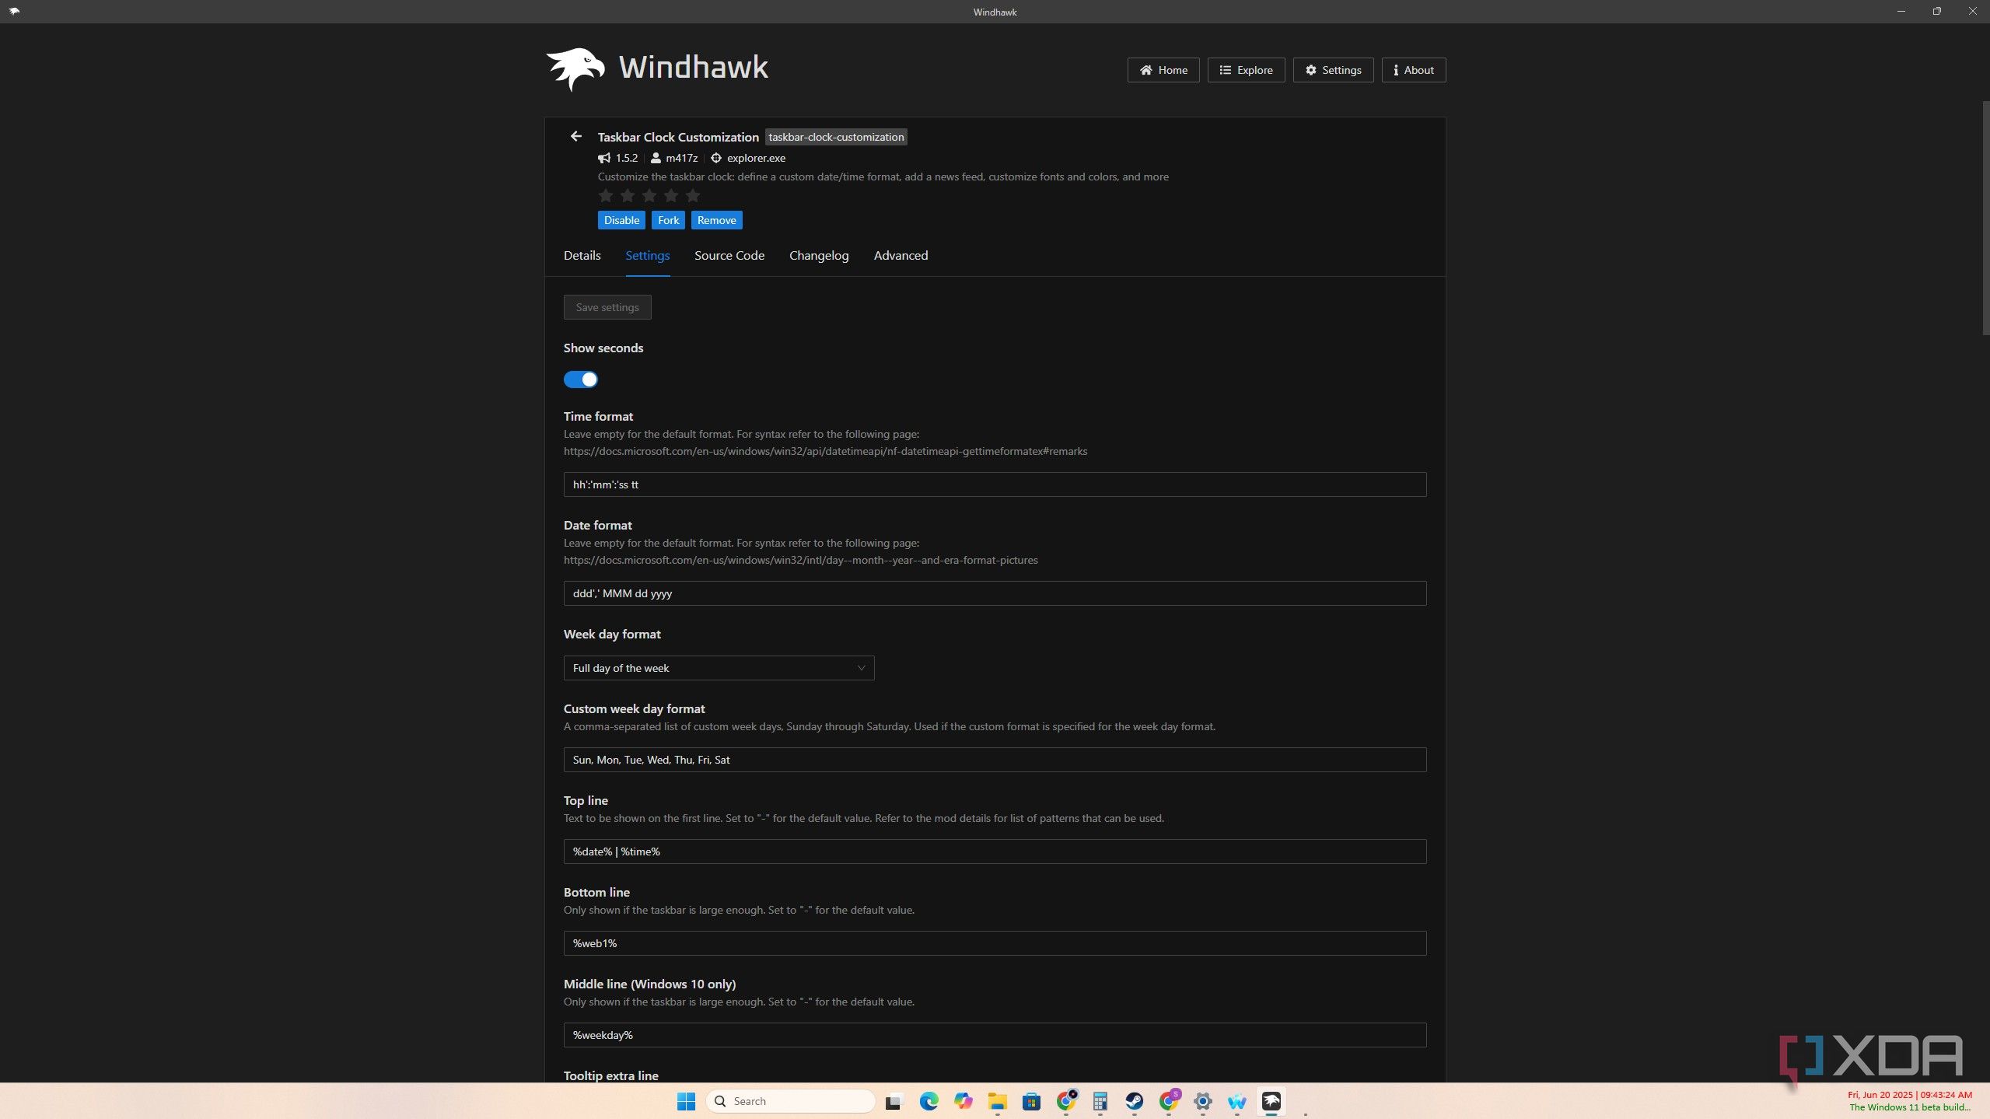Click the taskbar Search box
This screenshot has height=1119, width=1990.
790,1101
